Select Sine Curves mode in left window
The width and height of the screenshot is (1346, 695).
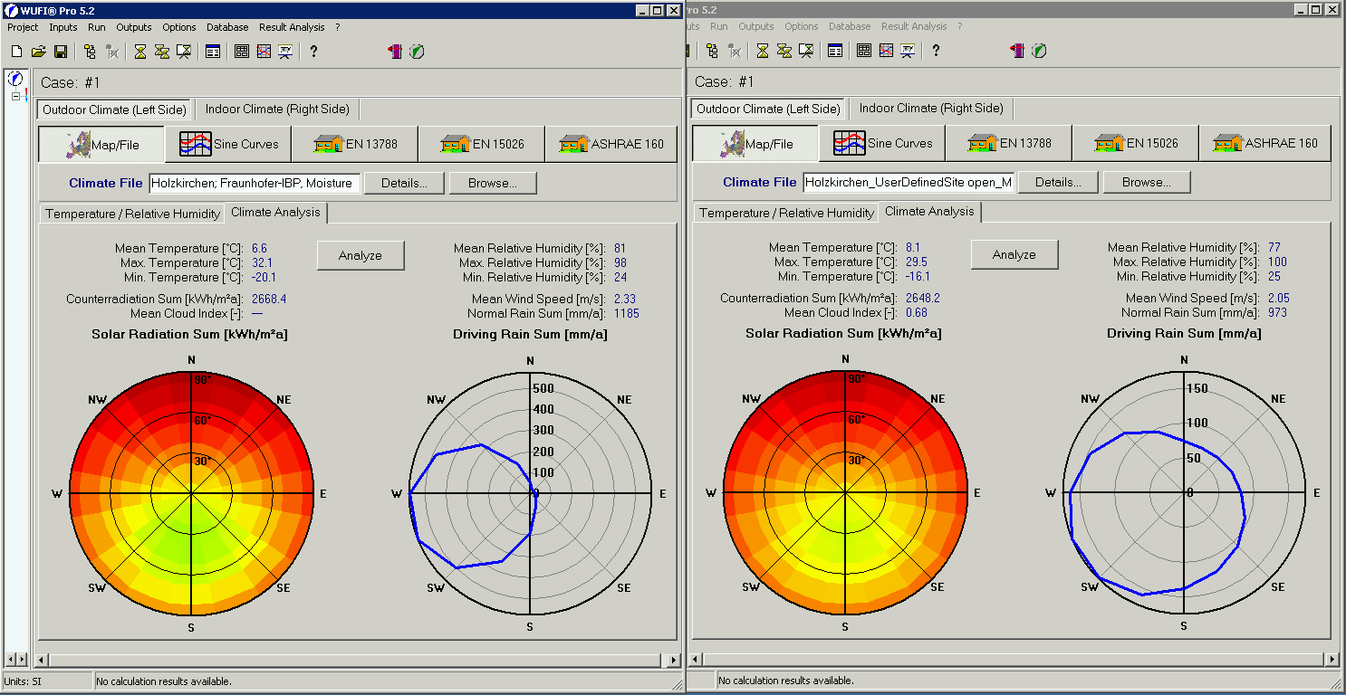click(228, 144)
